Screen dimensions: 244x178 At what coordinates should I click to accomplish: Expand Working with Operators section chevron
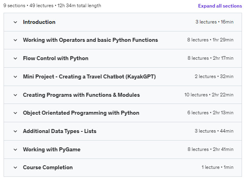[x=15, y=40]
